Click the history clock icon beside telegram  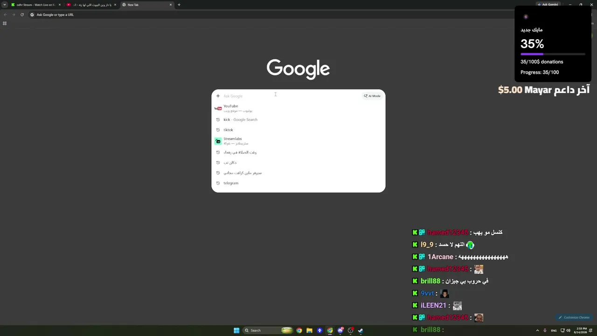point(218,183)
